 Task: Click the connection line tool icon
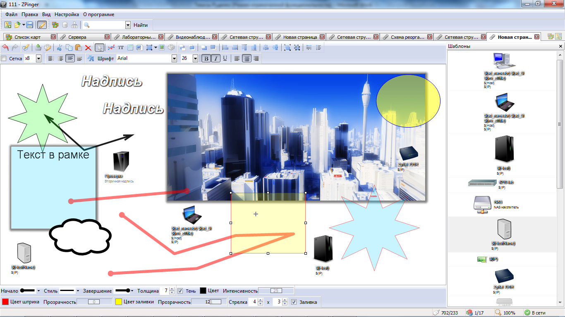(x=111, y=47)
